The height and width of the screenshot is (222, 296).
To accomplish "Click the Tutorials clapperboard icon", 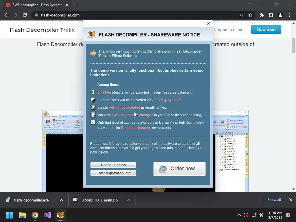I will (222, 121).
